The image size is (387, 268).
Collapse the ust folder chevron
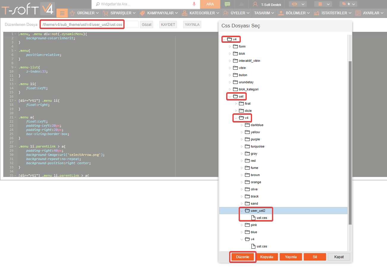(230, 96)
